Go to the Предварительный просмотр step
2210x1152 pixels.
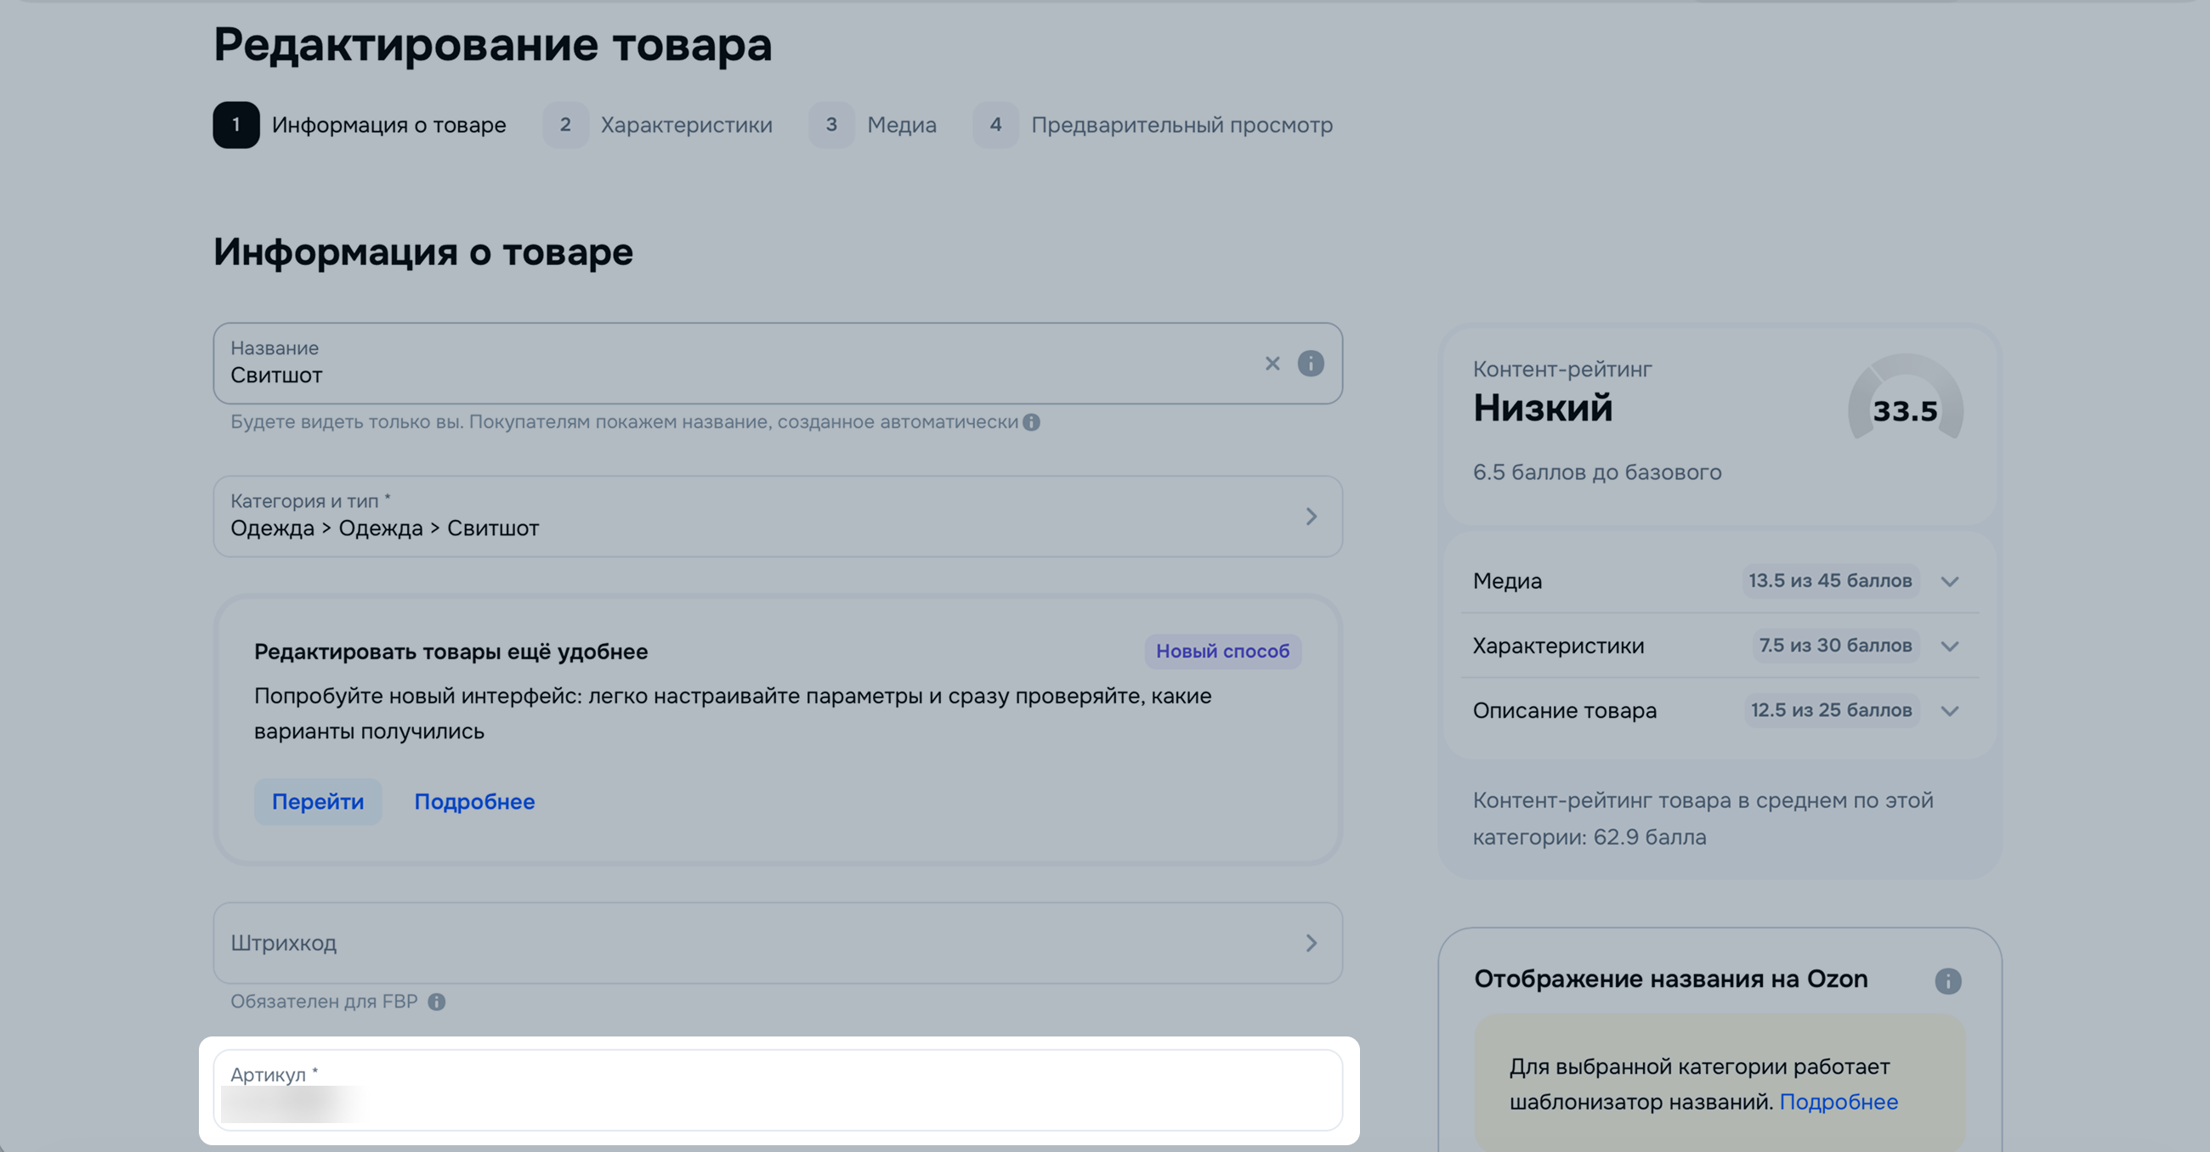pos(1181,125)
